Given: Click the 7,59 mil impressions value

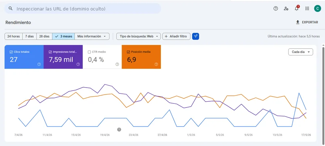Looking at the screenshot, I should click(61, 60).
